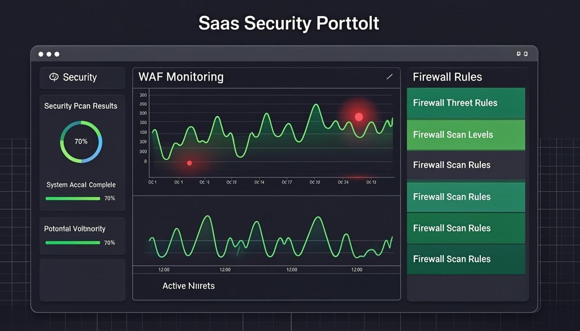Click the small red alert dot on the chart
This screenshot has height=331, width=580.
(x=189, y=163)
